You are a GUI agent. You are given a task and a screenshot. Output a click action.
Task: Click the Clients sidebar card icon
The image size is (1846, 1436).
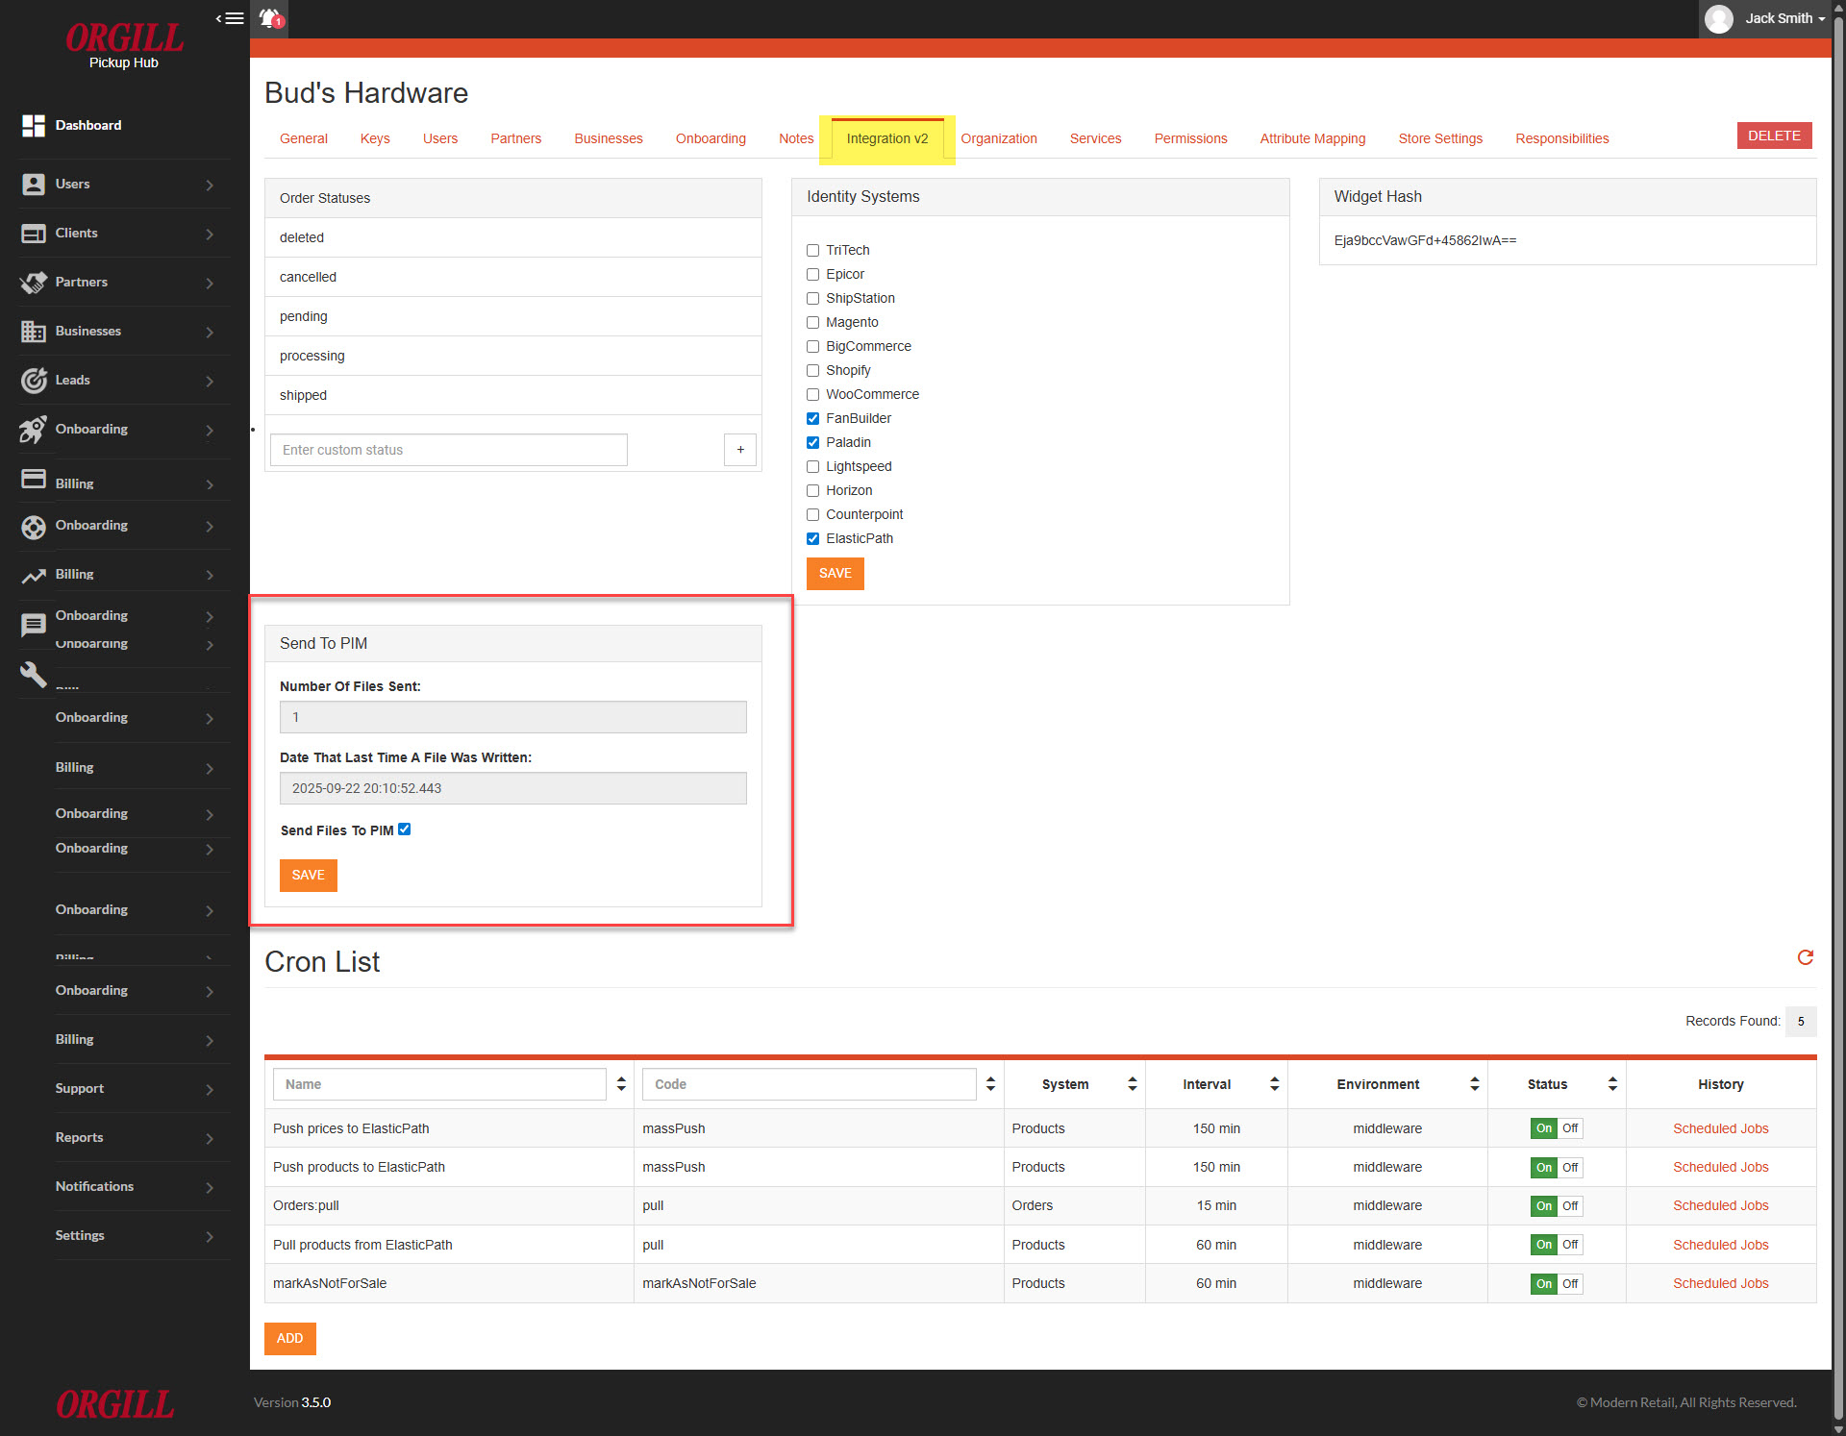34,234
